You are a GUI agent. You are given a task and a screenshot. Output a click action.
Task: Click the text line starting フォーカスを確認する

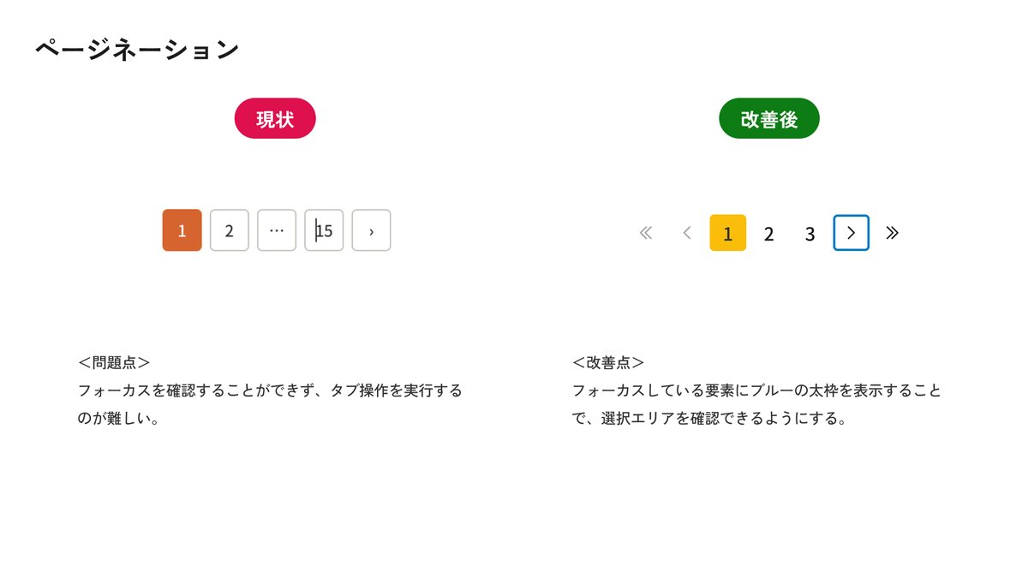point(270,390)
